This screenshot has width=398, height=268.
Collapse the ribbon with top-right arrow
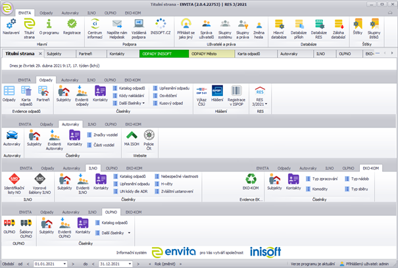coord(390,13)
